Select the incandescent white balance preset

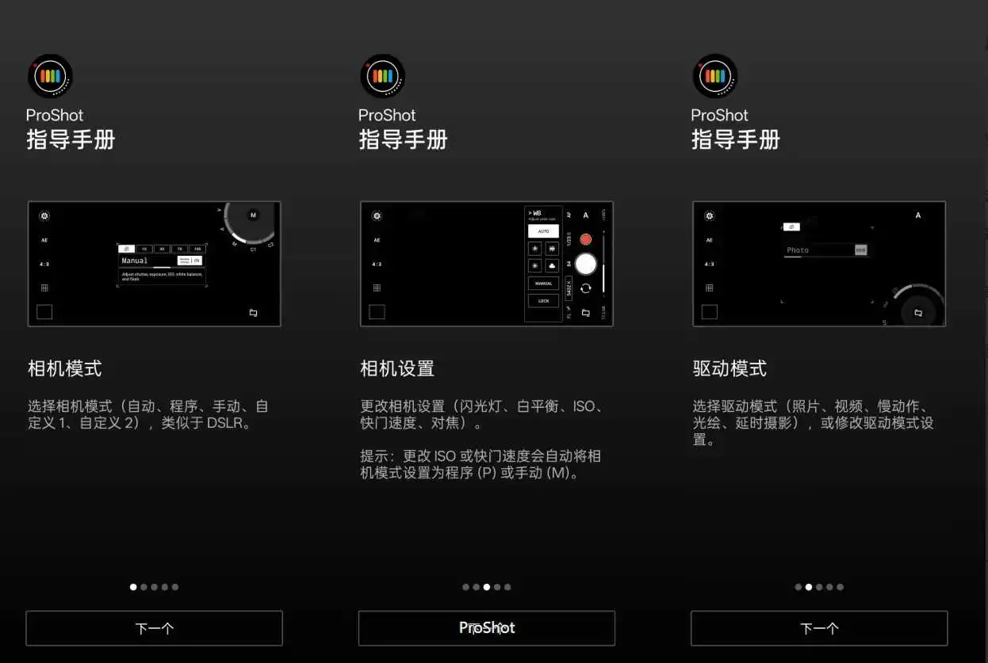[x=534, y=247]
